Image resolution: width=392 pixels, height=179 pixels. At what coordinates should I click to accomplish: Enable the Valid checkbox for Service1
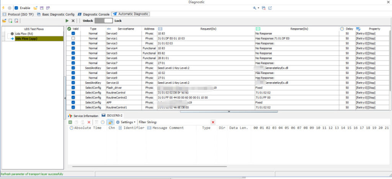tap(73, 39)
